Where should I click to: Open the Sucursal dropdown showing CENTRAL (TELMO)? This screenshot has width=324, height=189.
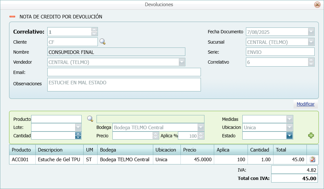(311, 42)
